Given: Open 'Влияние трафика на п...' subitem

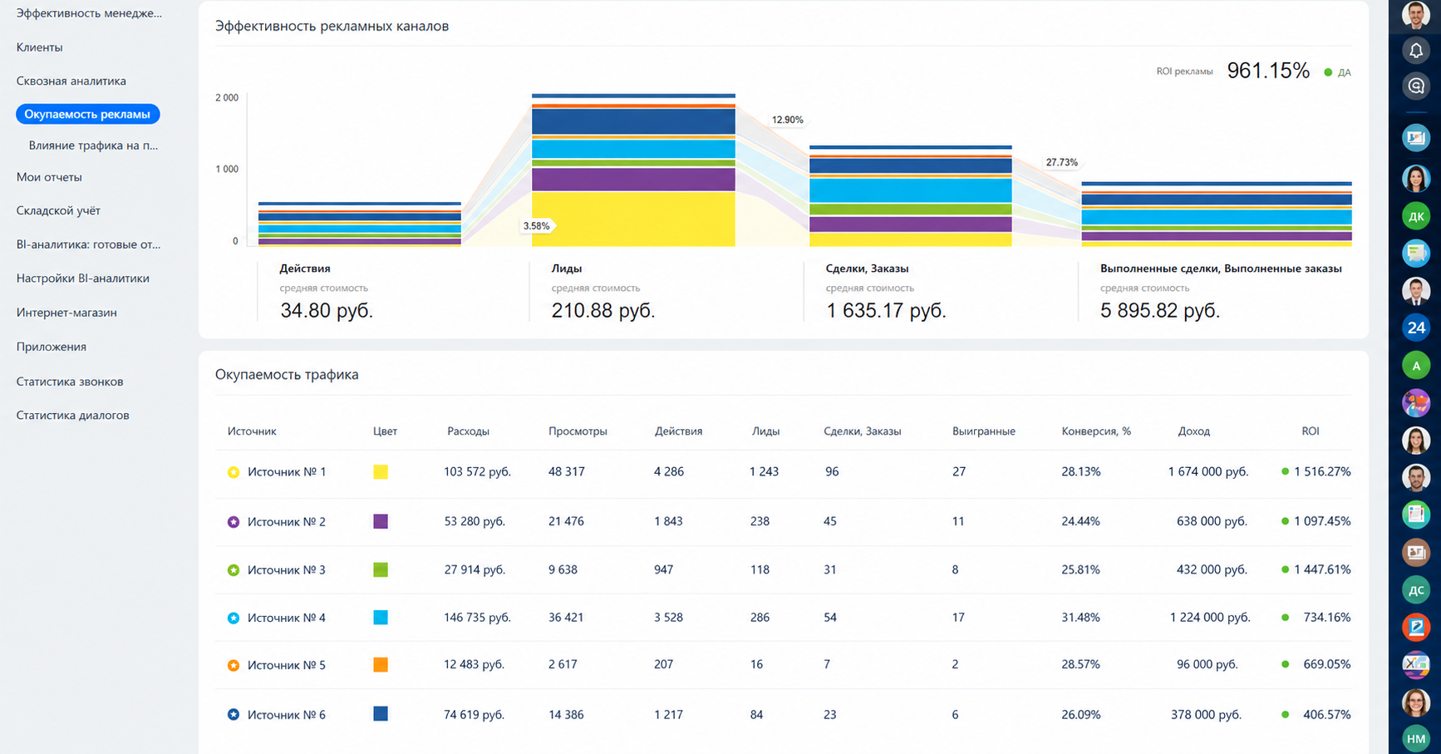Looking at the screenshot, I should (93, 145).
